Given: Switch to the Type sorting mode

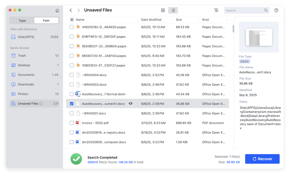Looking at the screenshot, I should tap(22, 20).
